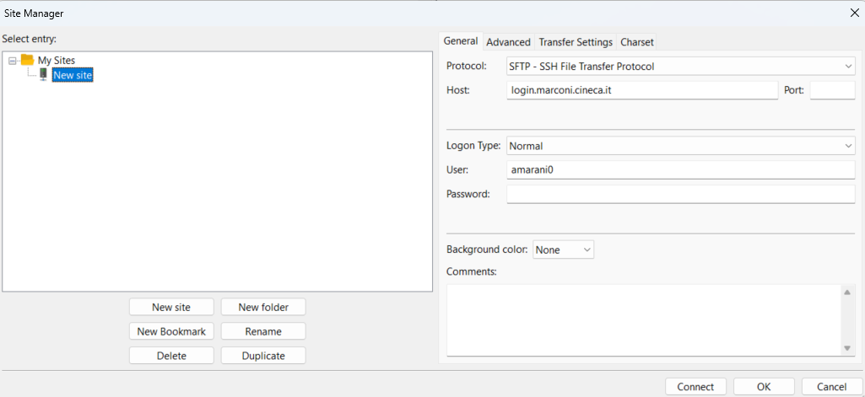Switch to the Transfer Settings tab
Image resolution: width=865 pixels, height=397 pixels.
click(576, 42)
